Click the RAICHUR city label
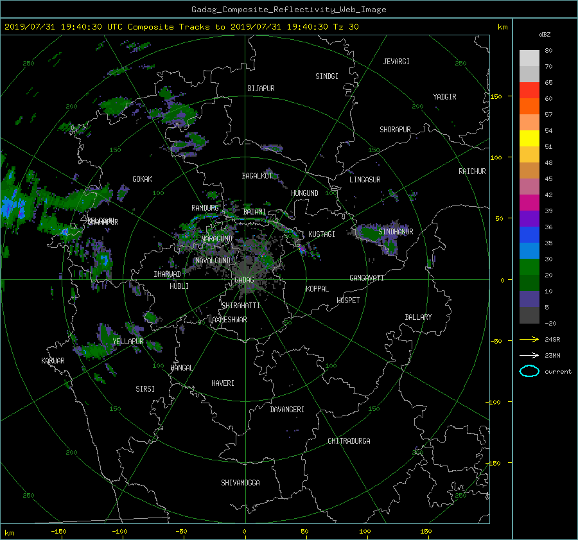The width and height of the screenshot is (578, 540). [x=472, y=171]
